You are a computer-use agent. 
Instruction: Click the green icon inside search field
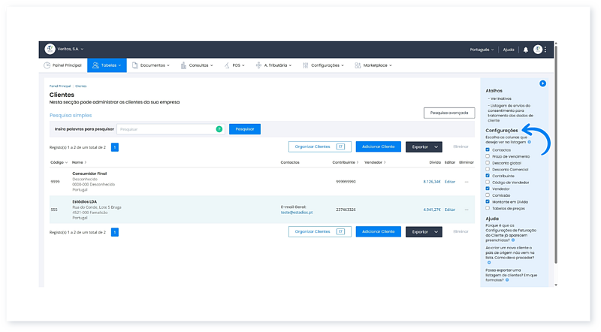point(219,129)
